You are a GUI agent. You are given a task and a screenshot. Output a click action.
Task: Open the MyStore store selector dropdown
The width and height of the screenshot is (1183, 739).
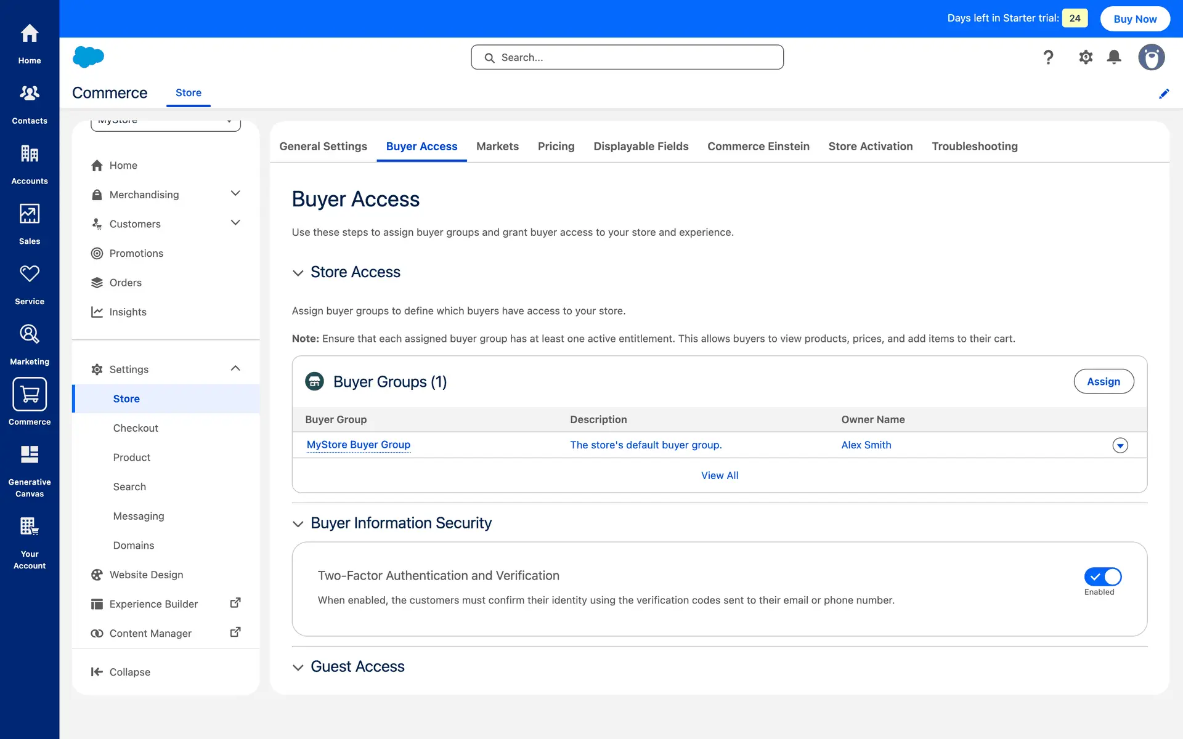166,122
